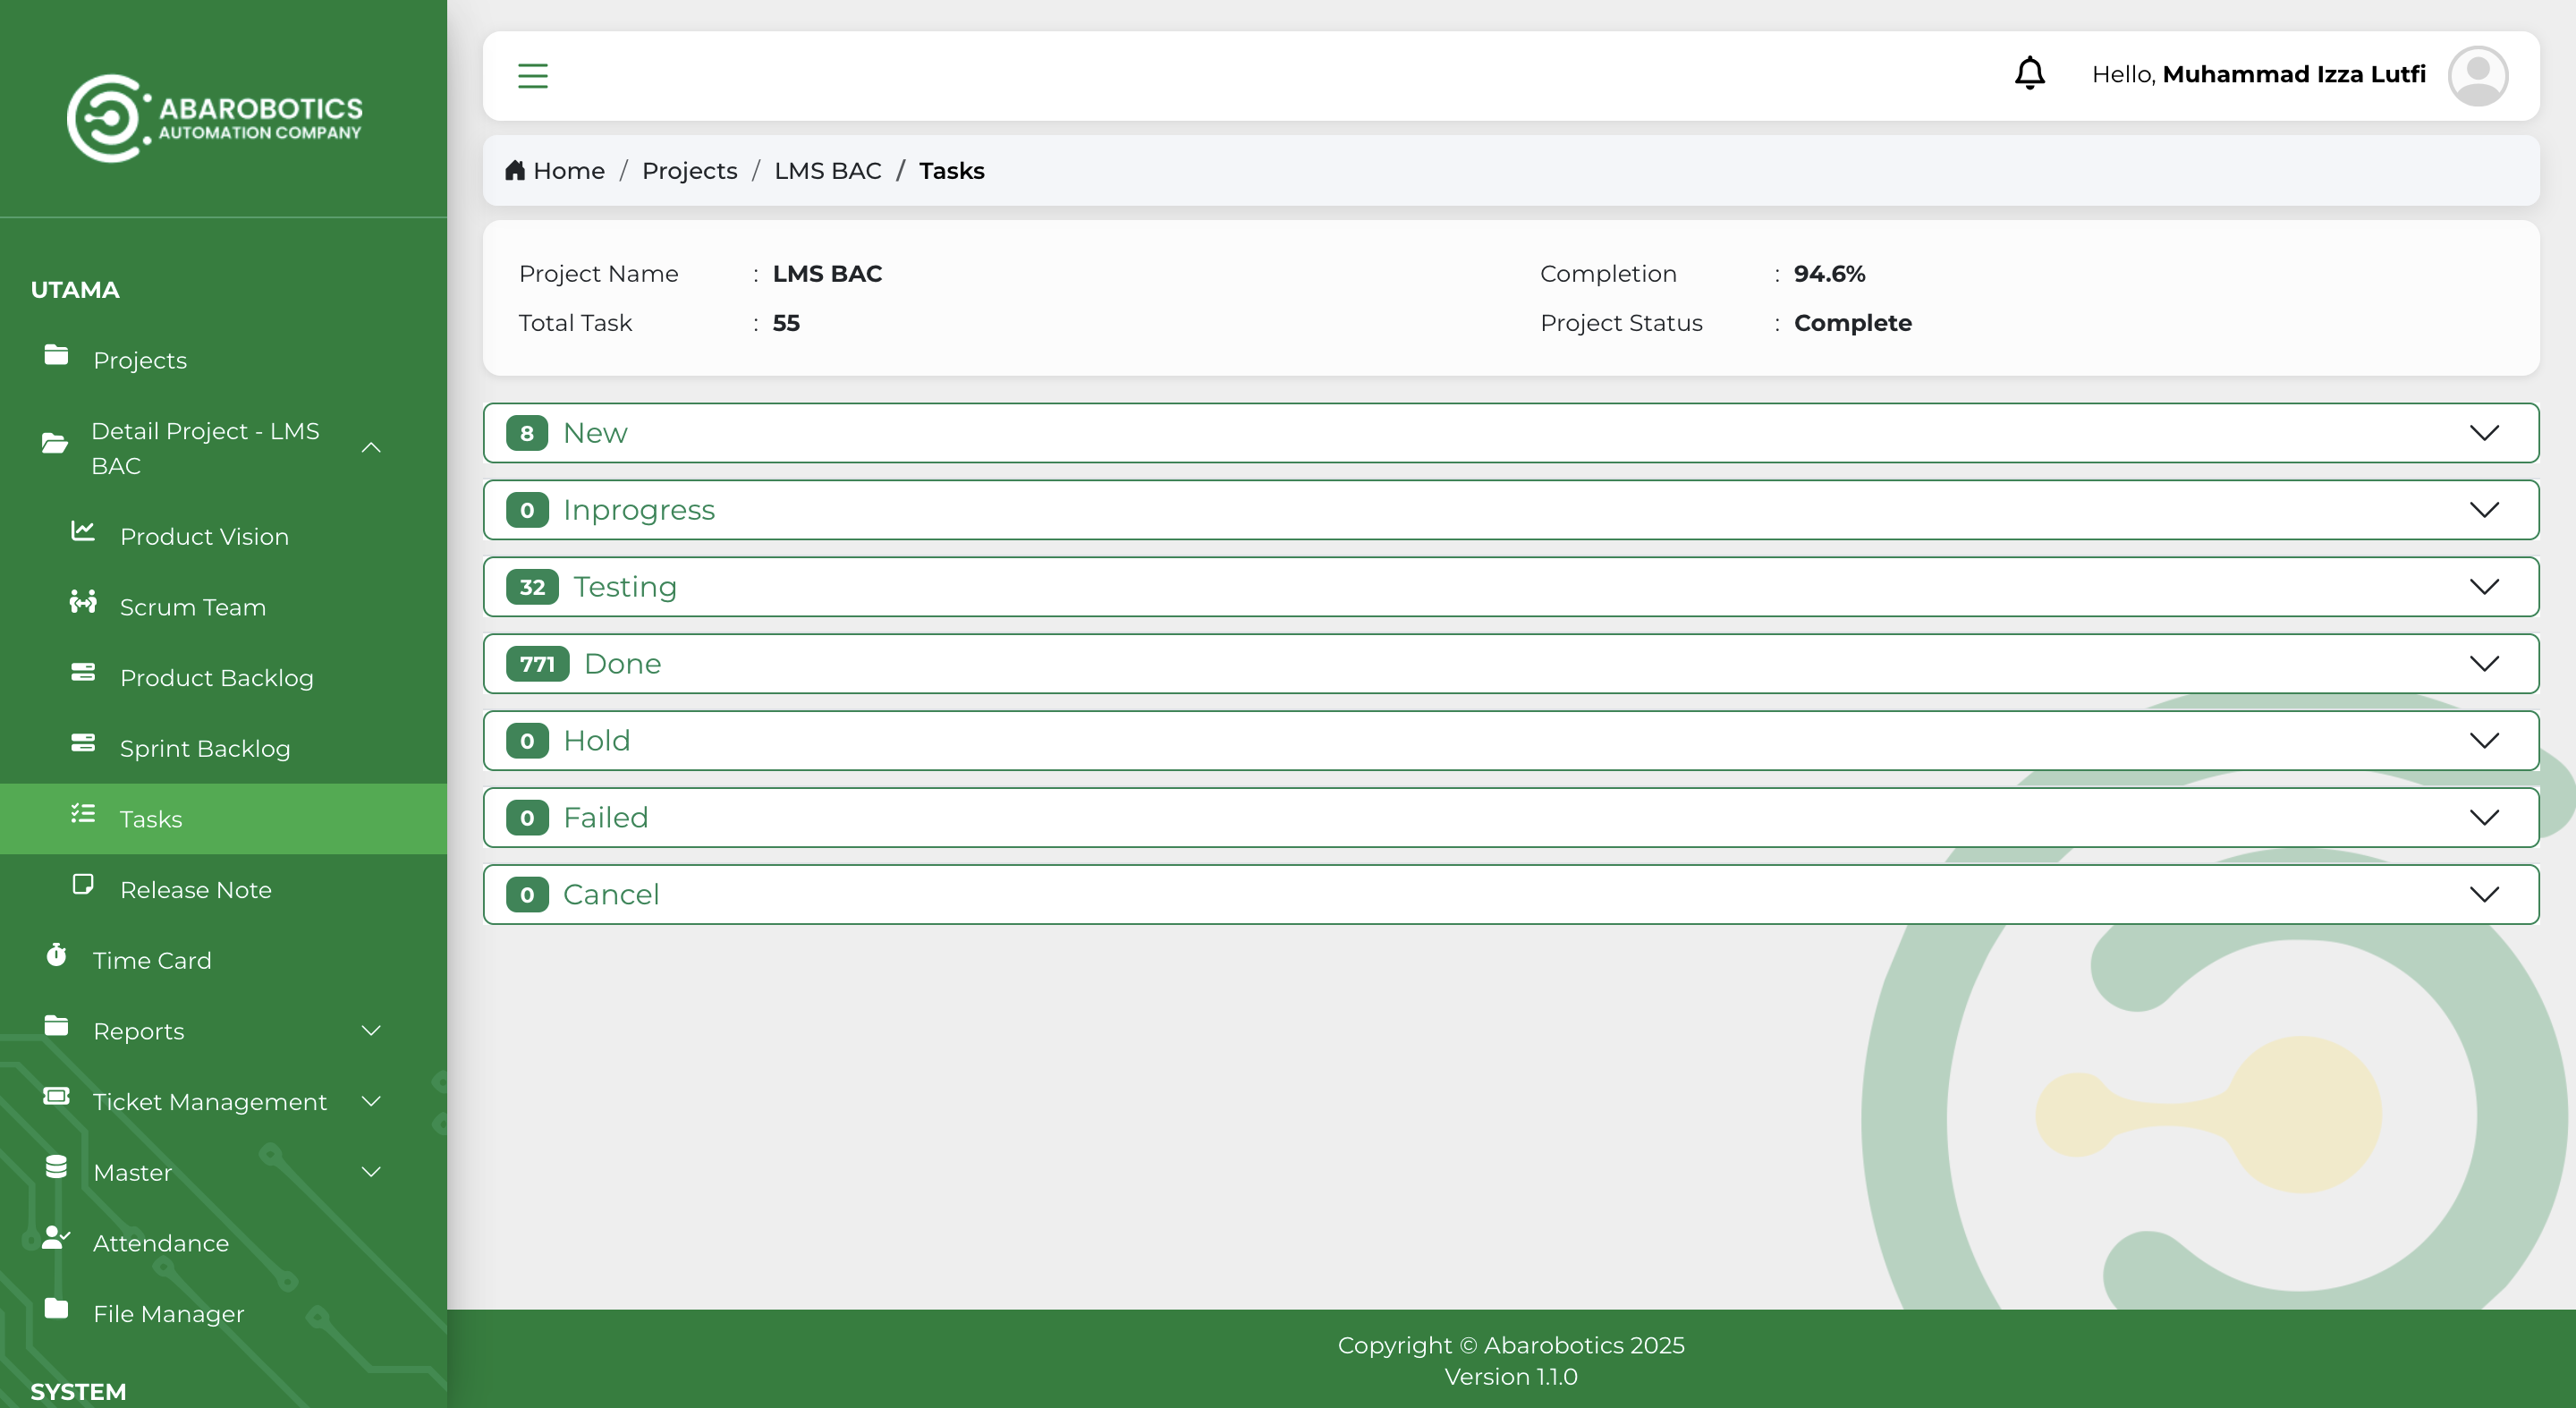Click the Reports folder icon
This screenshot has height=1408, width=2576.
pos(56,1026)
